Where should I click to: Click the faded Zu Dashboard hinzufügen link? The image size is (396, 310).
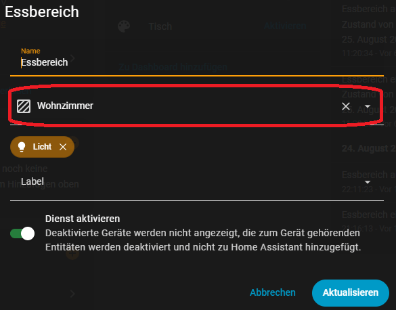tap(173, 67)
